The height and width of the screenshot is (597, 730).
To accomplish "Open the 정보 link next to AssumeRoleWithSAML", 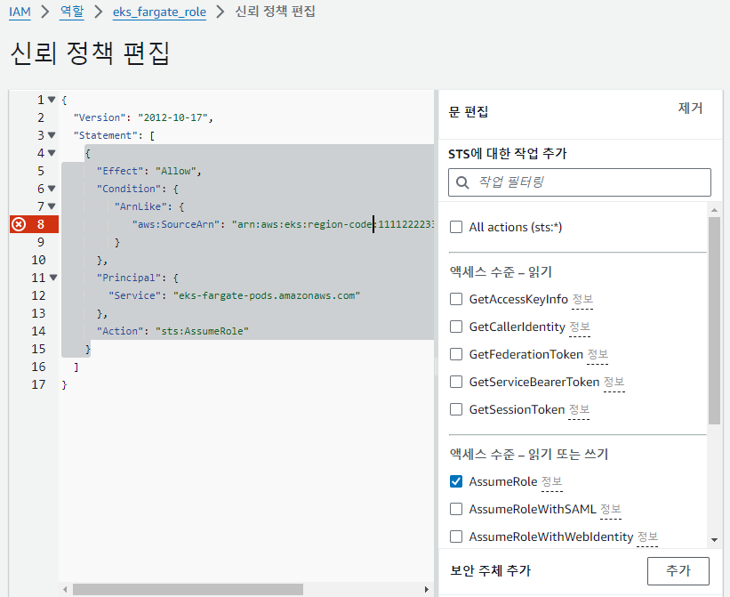I will click(x=611, y=509).
